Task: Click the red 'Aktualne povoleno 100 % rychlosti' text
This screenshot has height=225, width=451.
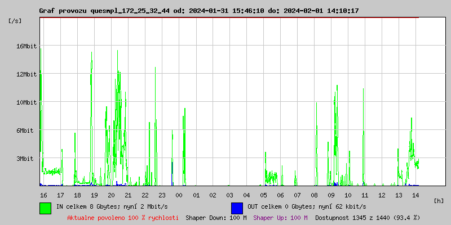Action: [123, 218]
